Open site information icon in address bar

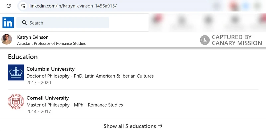coord(23,6)
